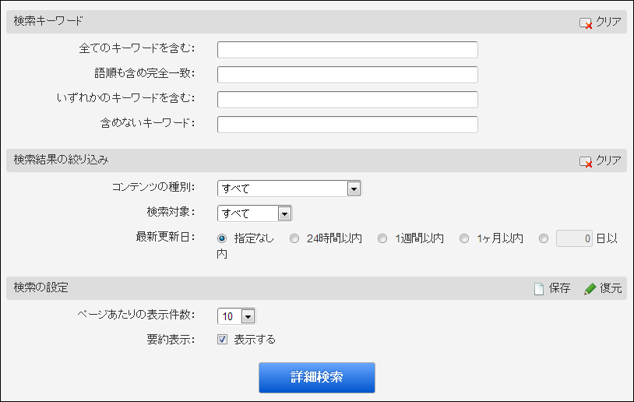Click the 復元 link text
Screen dimensions: 634x402
point(611,288)
